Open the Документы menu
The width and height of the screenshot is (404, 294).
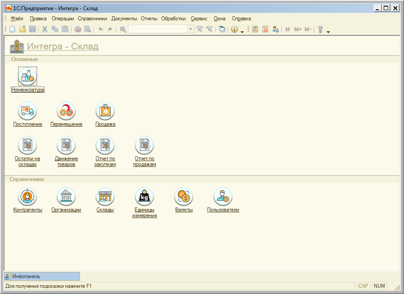[124, 19]
